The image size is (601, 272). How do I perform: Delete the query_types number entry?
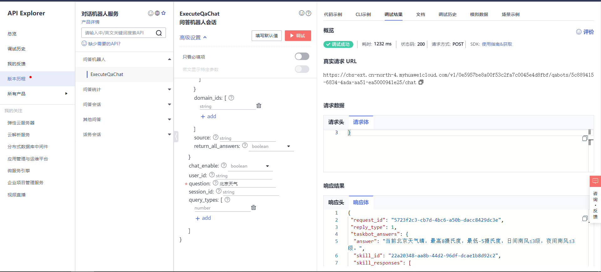(254, 208)
